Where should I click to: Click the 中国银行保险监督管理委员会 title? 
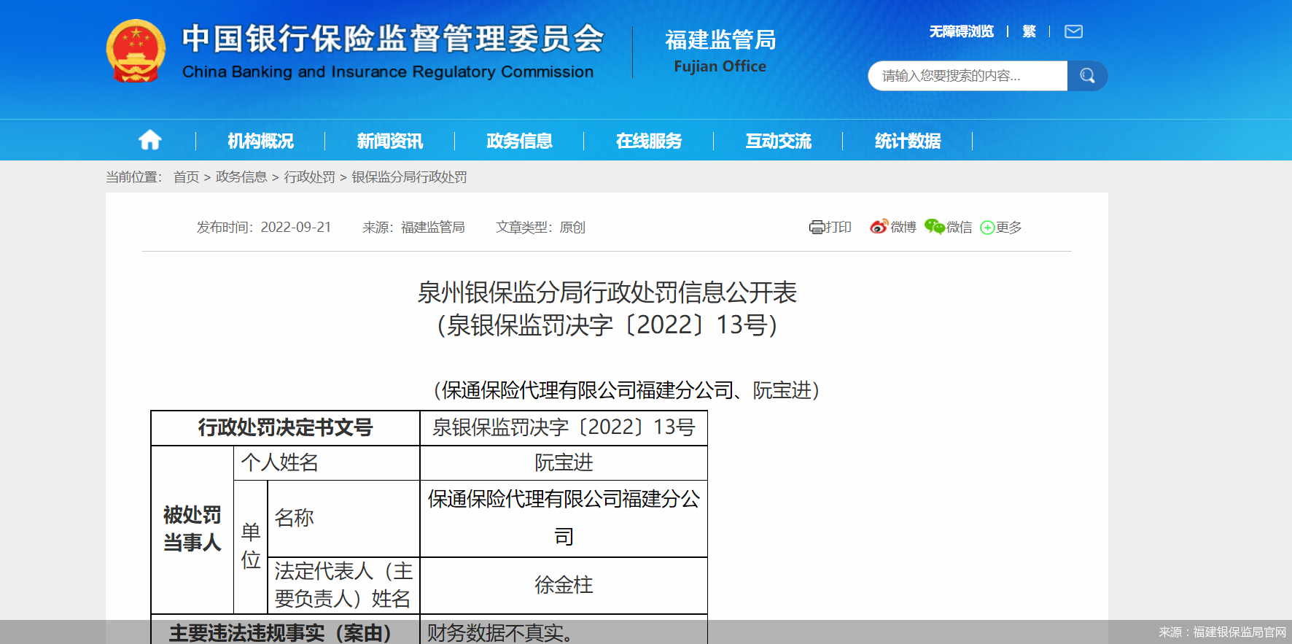(393, 39)
